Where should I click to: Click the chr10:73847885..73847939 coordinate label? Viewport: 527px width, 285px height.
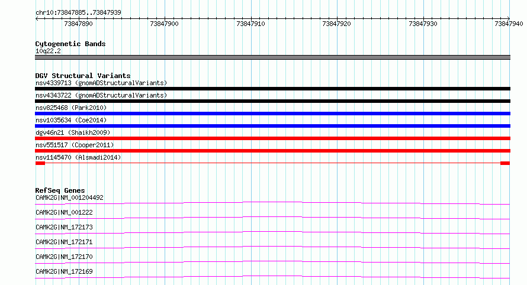point(78,12)
